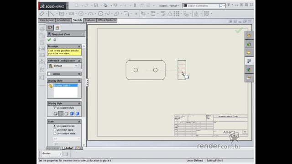Open the PropertyManager tab icon
292x164 pixels.
pyautogui.click(x=57, y=28)
